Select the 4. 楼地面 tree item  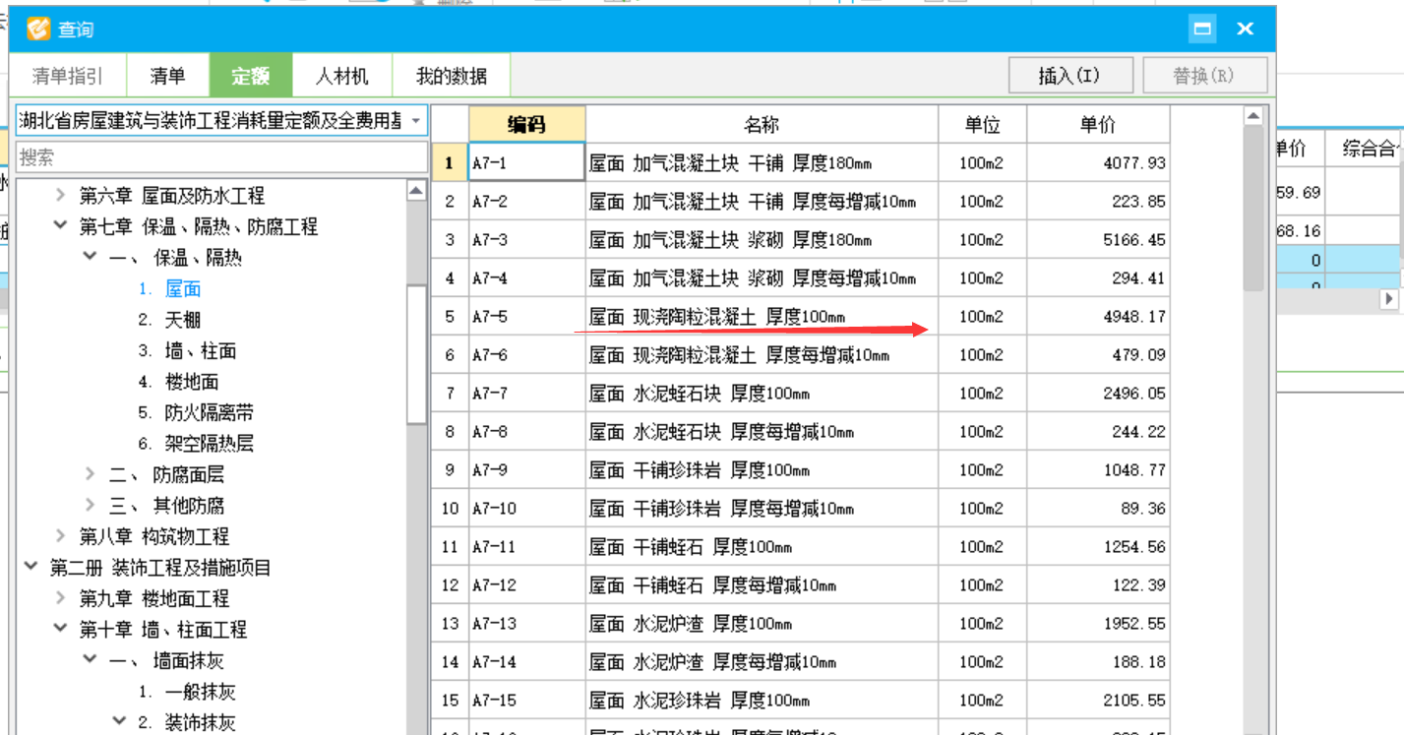click(x=178, y=382)
